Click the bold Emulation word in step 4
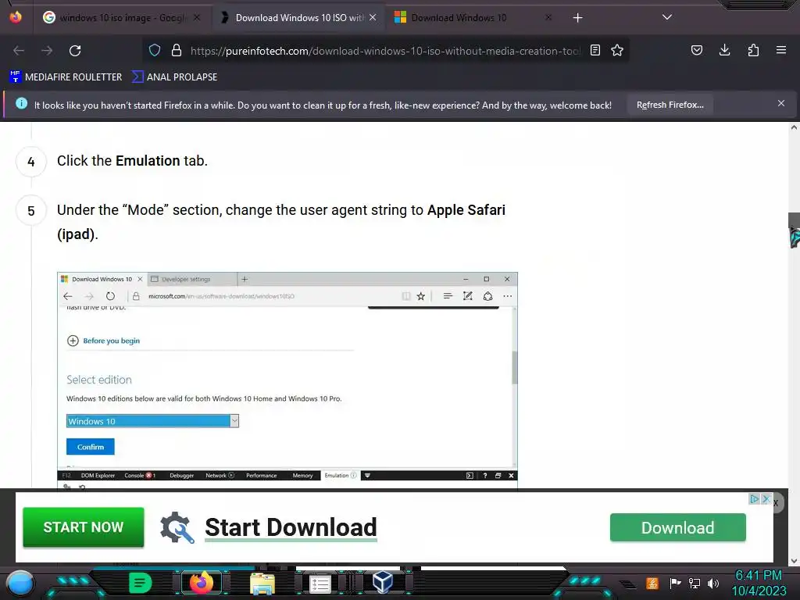The height and width of the screenshot is (600, 800). coord(148,161)
